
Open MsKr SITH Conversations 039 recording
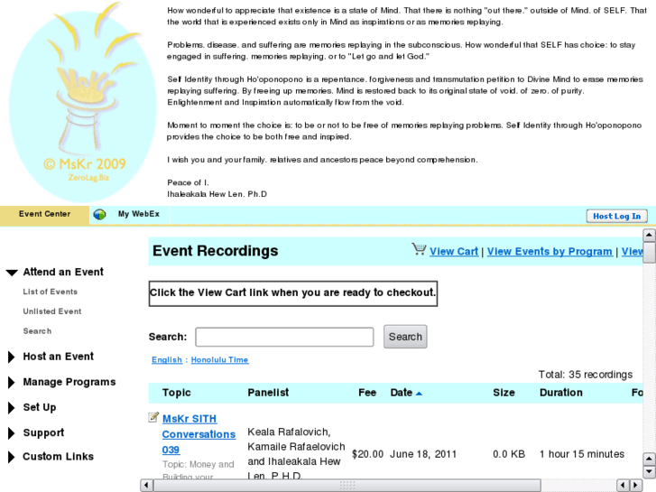pos(199,434)
